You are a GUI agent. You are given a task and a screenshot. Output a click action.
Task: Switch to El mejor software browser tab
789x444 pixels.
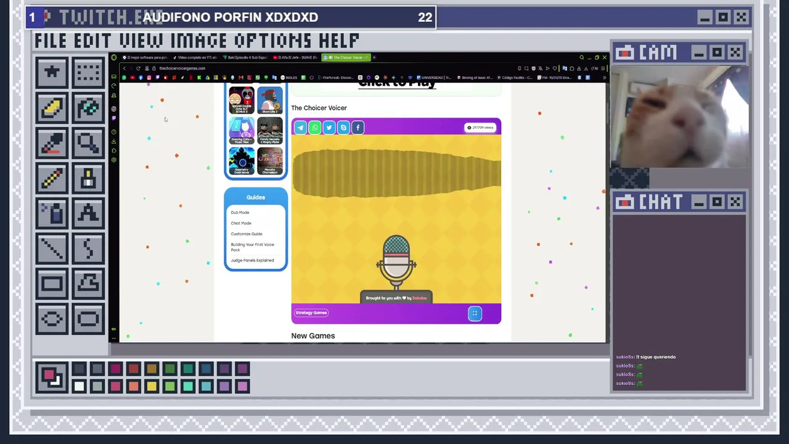[145, 57]
